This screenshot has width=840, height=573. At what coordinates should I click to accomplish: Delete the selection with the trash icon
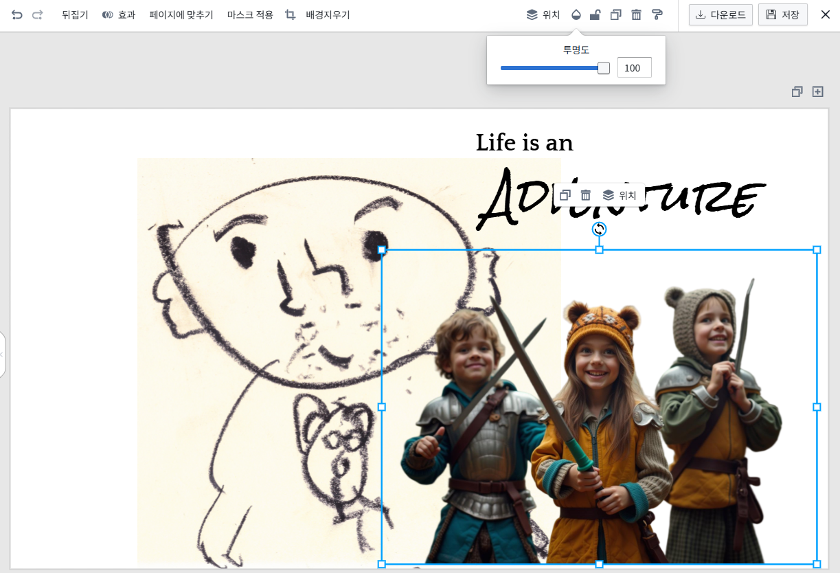pos(637,14)
